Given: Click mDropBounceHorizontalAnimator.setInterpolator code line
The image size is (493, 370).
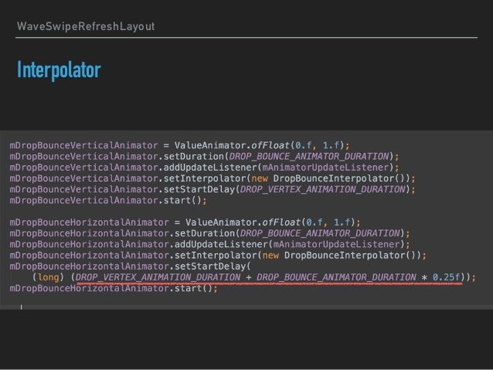Looking at the screenshot, I should click(x=218, y=256).
